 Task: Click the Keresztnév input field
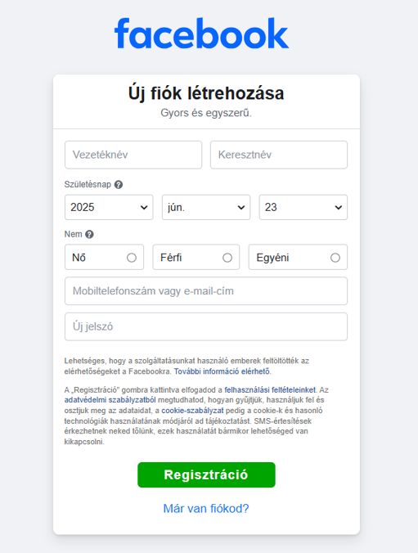click(279, 155)
